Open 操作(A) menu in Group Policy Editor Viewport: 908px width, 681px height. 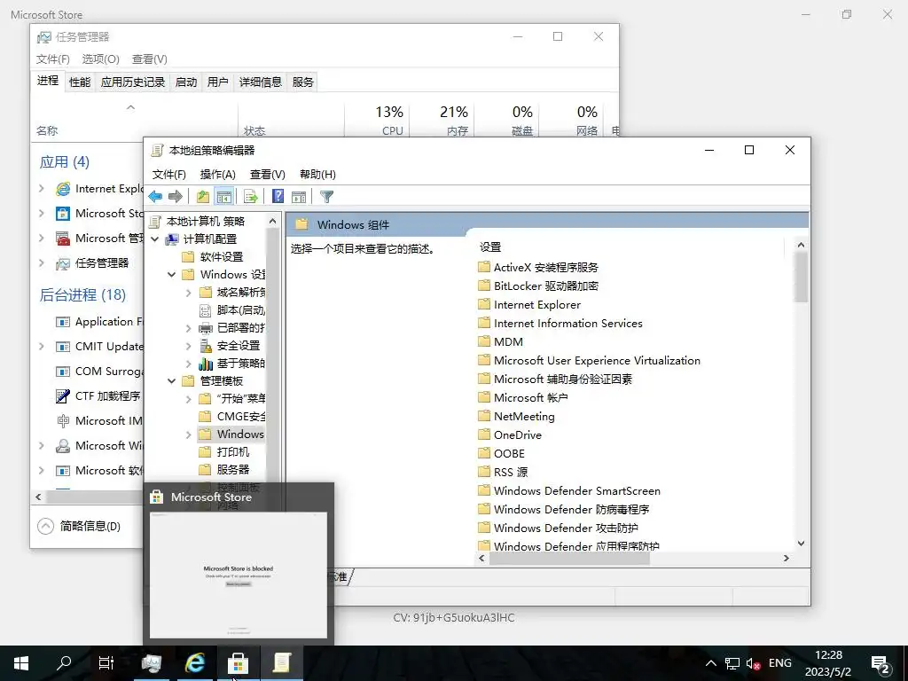click(218, 175)
